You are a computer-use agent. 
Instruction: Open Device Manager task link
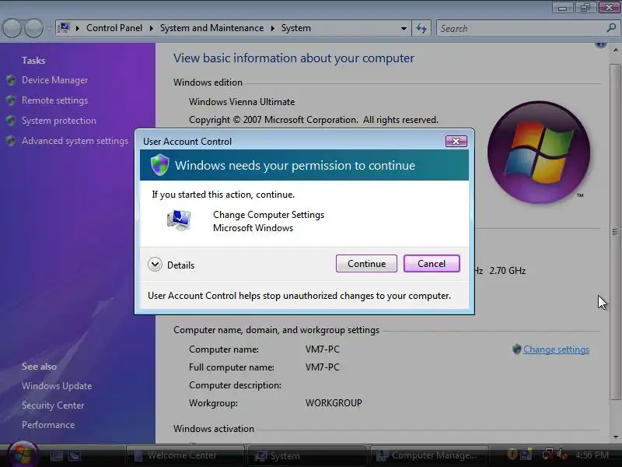point(54,80)
